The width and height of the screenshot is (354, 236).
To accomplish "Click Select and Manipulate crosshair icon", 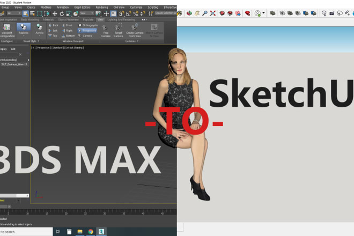I will click(106, 14).
